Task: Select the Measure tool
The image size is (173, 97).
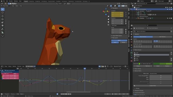Action: (x=2, y=32)
